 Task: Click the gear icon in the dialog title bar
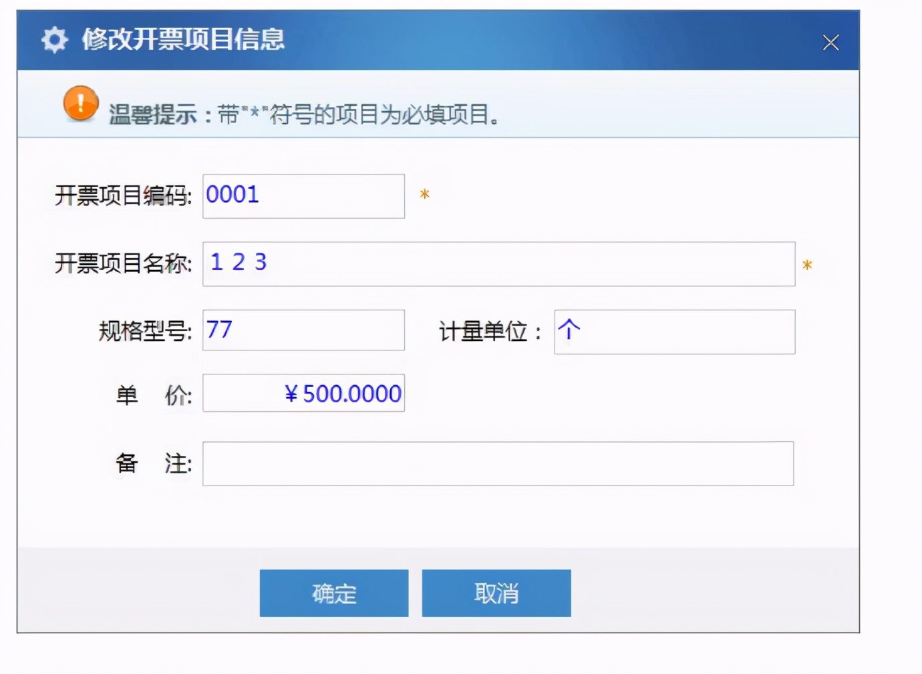(x=53, y=40)
